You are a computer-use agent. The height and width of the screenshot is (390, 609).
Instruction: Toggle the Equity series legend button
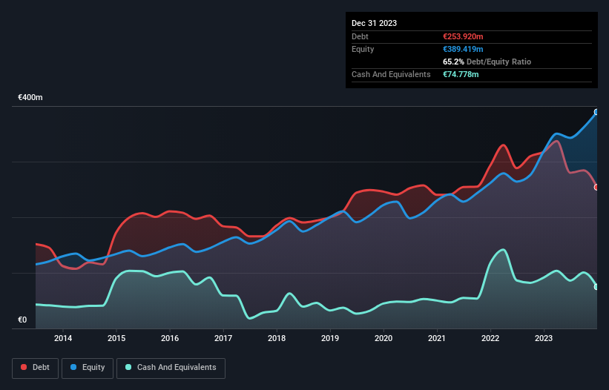pyautogui.click(x=88, y=368)
